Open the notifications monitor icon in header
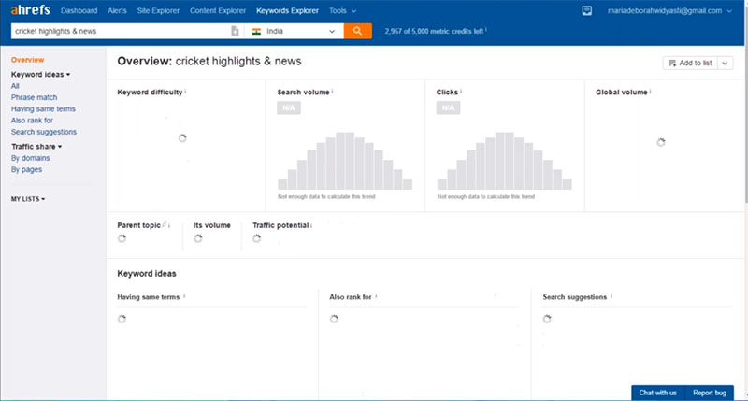Screen dimensions: 748x401 coord(586,11)
